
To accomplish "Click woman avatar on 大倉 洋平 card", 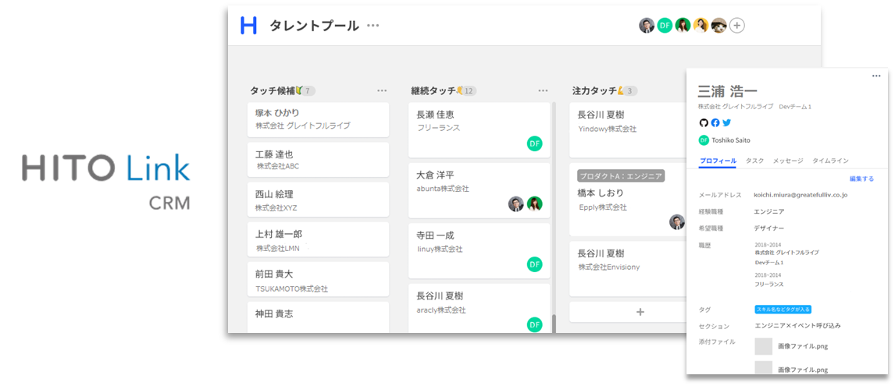I will click(x=534, y=204).
